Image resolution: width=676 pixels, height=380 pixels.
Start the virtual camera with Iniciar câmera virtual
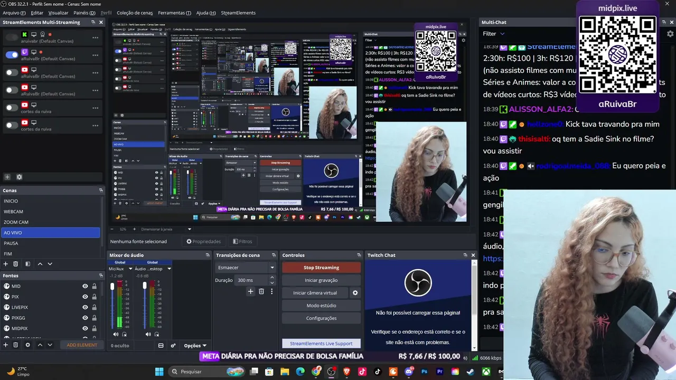tap(315, 293)
